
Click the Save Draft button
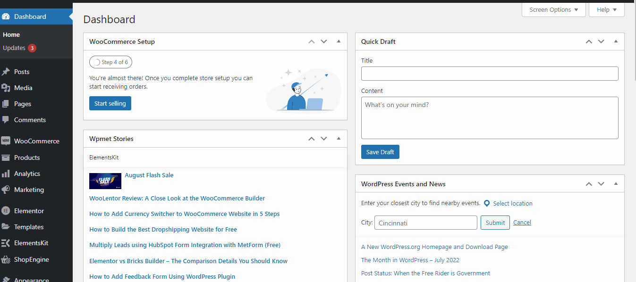coord(380,152)
